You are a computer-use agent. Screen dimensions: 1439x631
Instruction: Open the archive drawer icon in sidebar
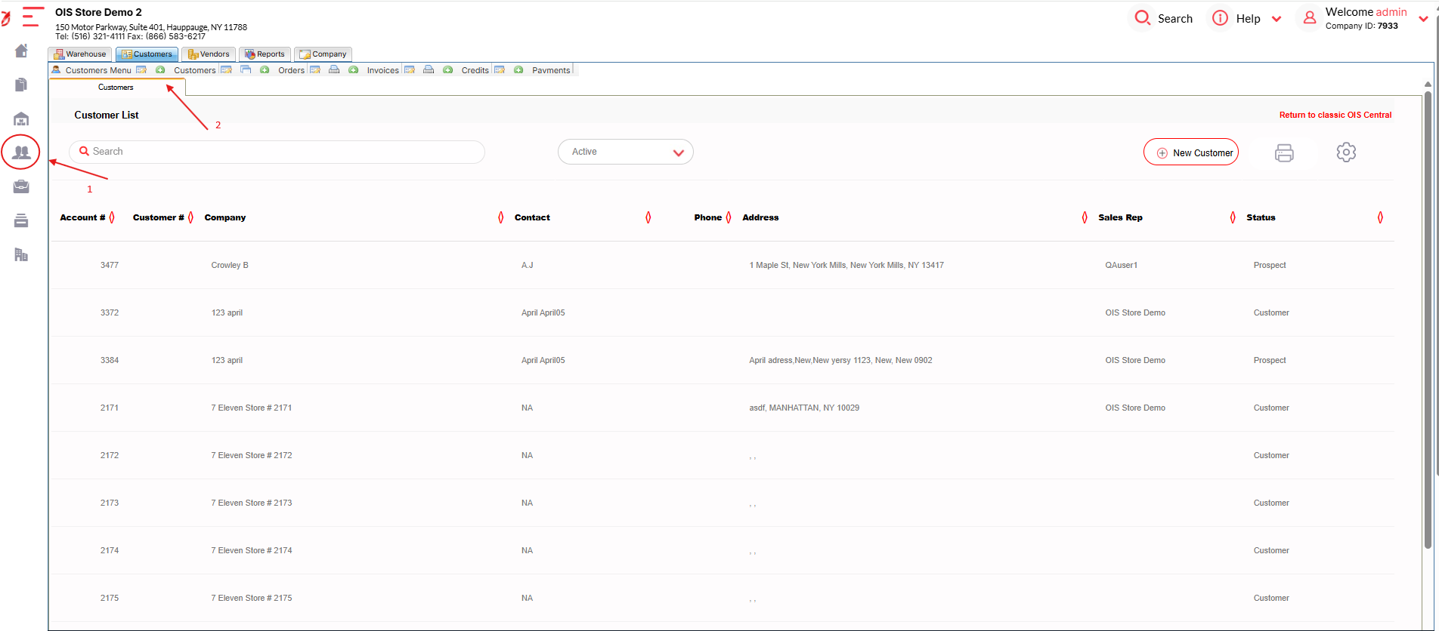tap(21, 220)
